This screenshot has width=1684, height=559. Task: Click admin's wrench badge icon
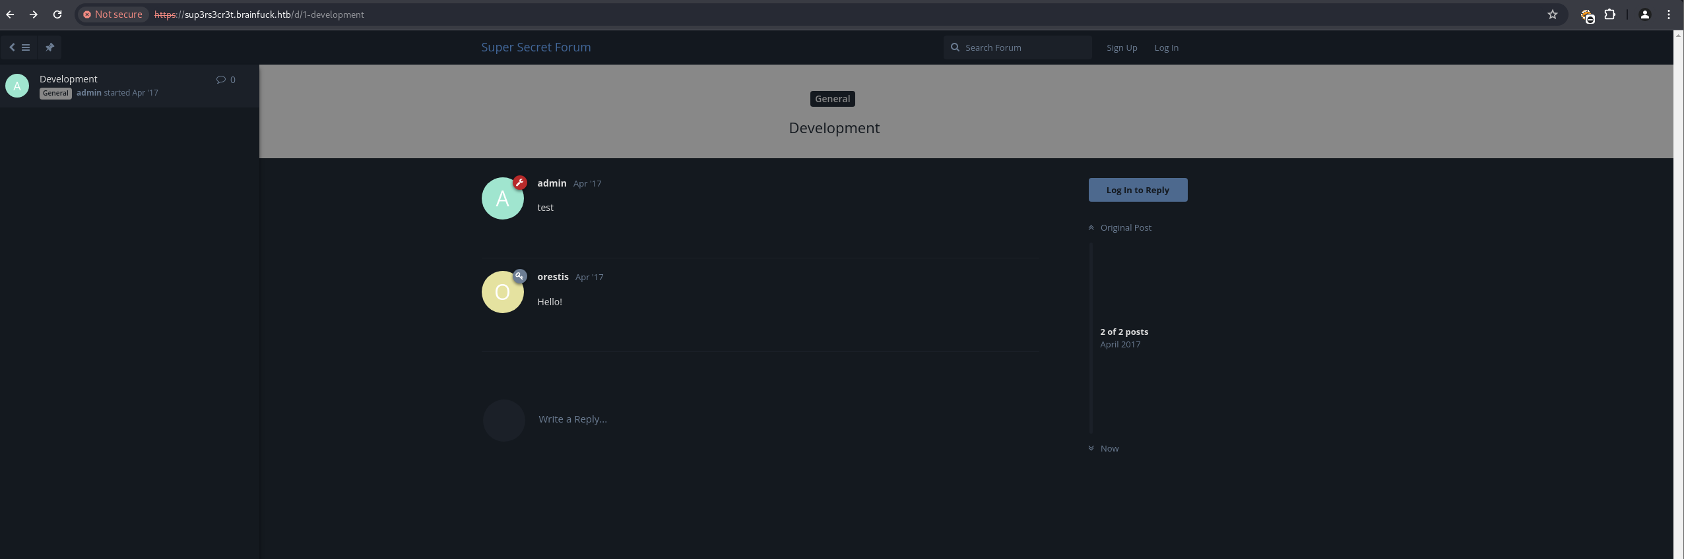520,183
